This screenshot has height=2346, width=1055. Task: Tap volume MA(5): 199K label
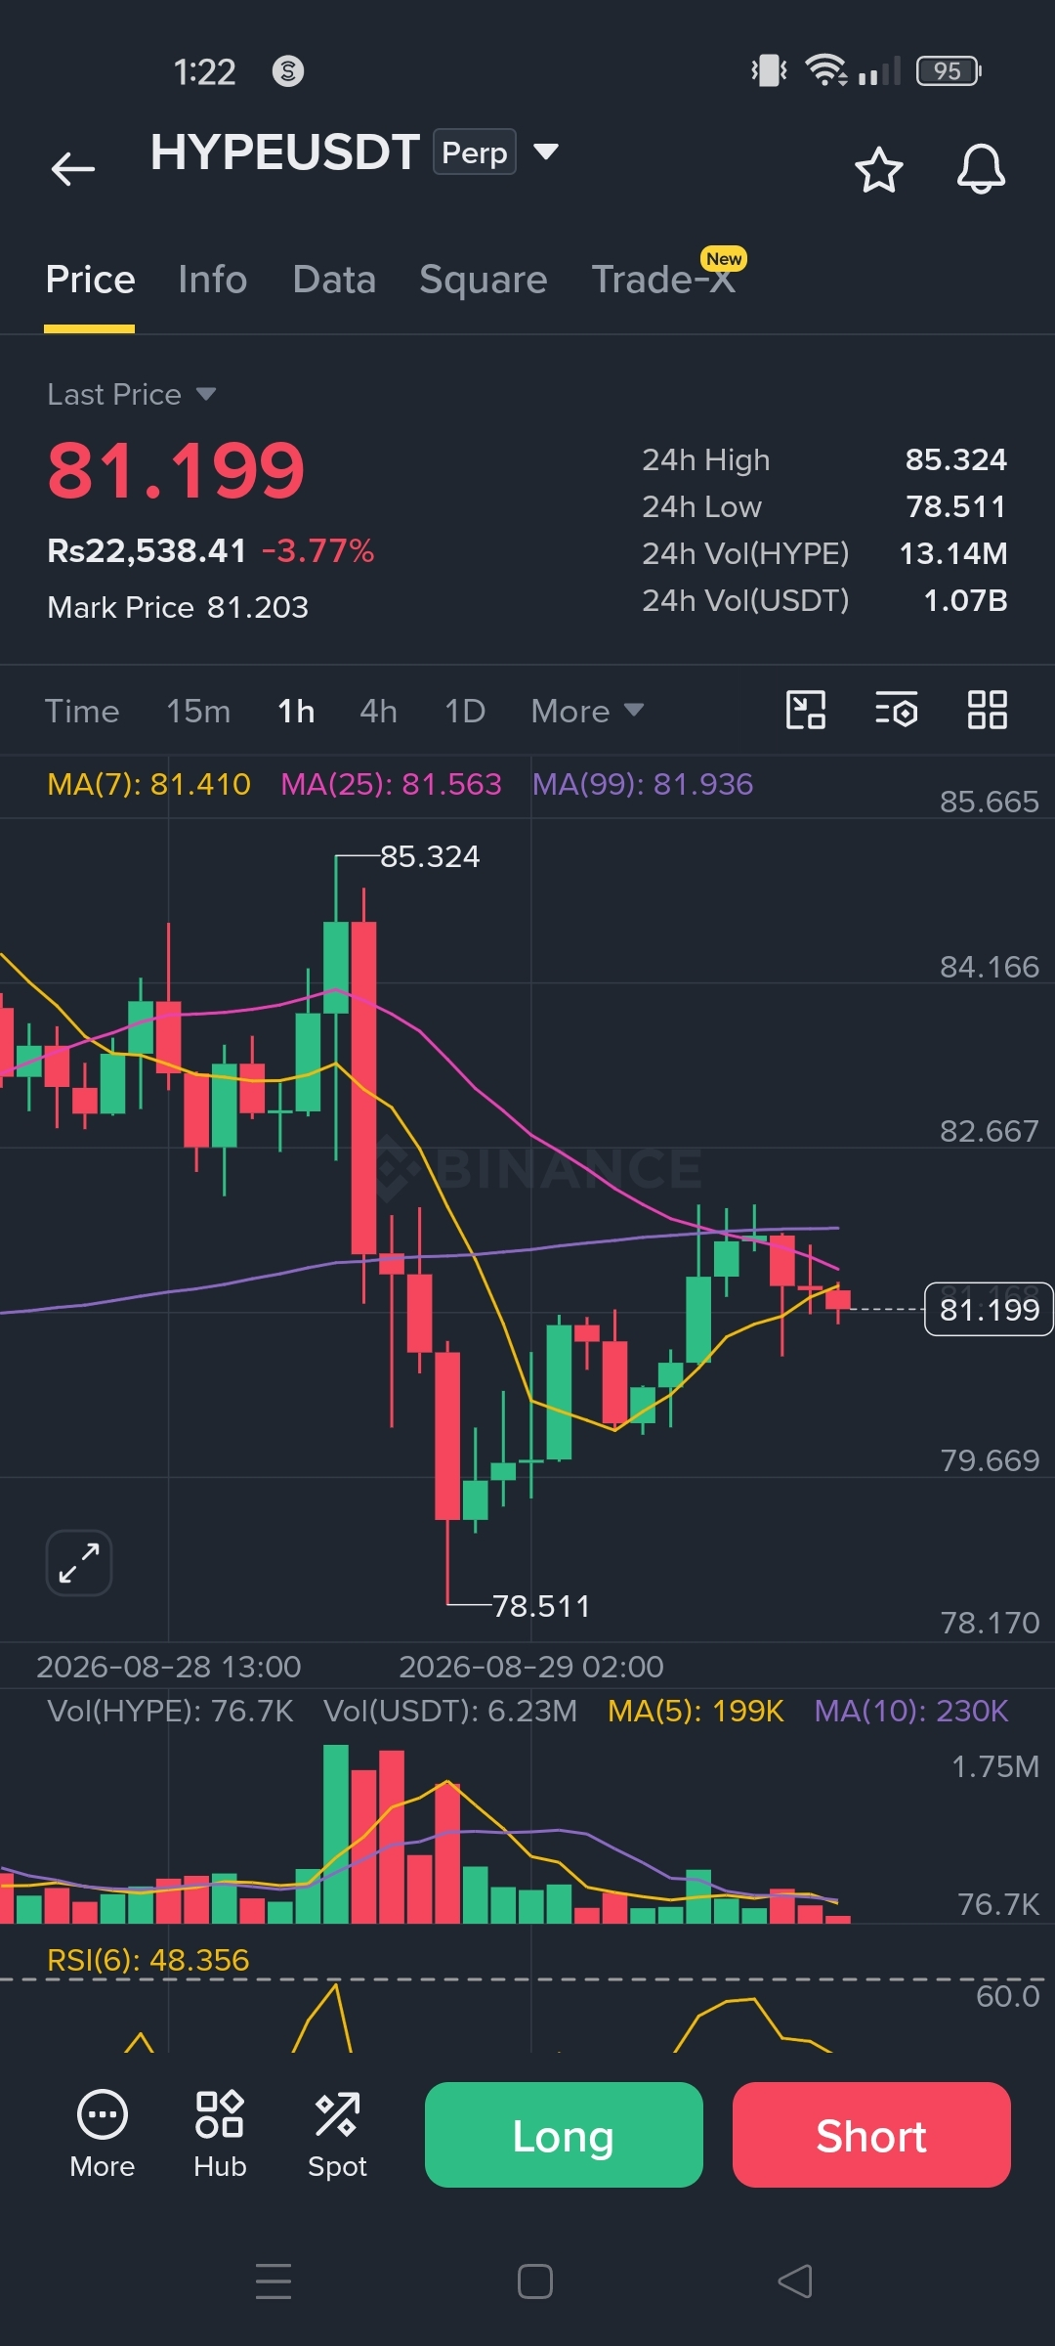coord(696,1711)
